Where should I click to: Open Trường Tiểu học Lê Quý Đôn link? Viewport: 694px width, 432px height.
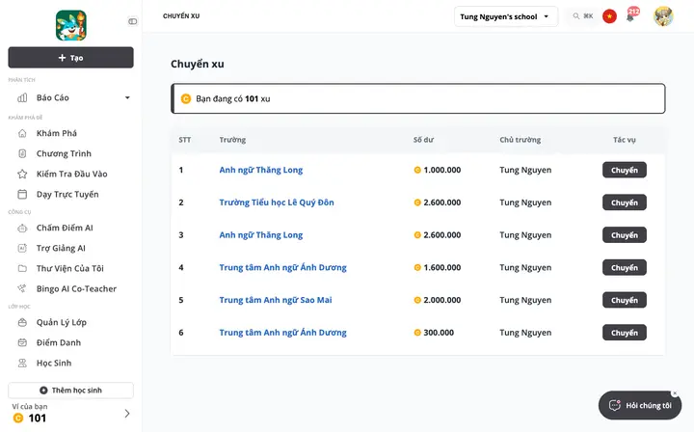[x=277, y=202]
